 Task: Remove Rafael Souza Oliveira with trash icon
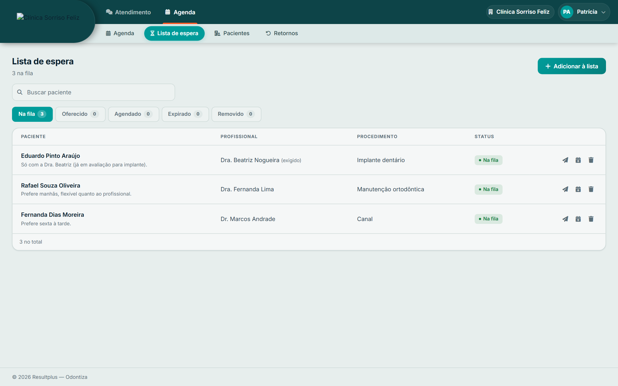click(x=591, y=189)
